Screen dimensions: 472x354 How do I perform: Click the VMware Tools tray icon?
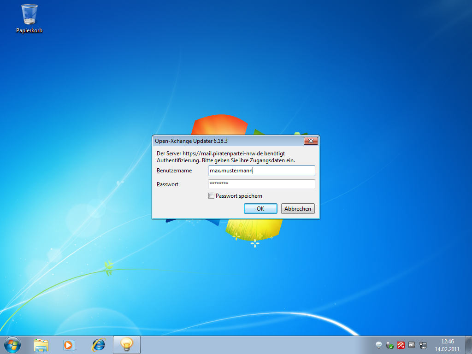(x=412, y=345)
